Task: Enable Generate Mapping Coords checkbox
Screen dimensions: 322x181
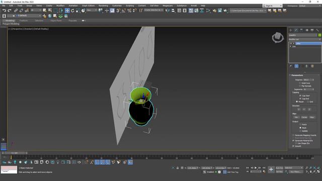Action: [293, 135]
